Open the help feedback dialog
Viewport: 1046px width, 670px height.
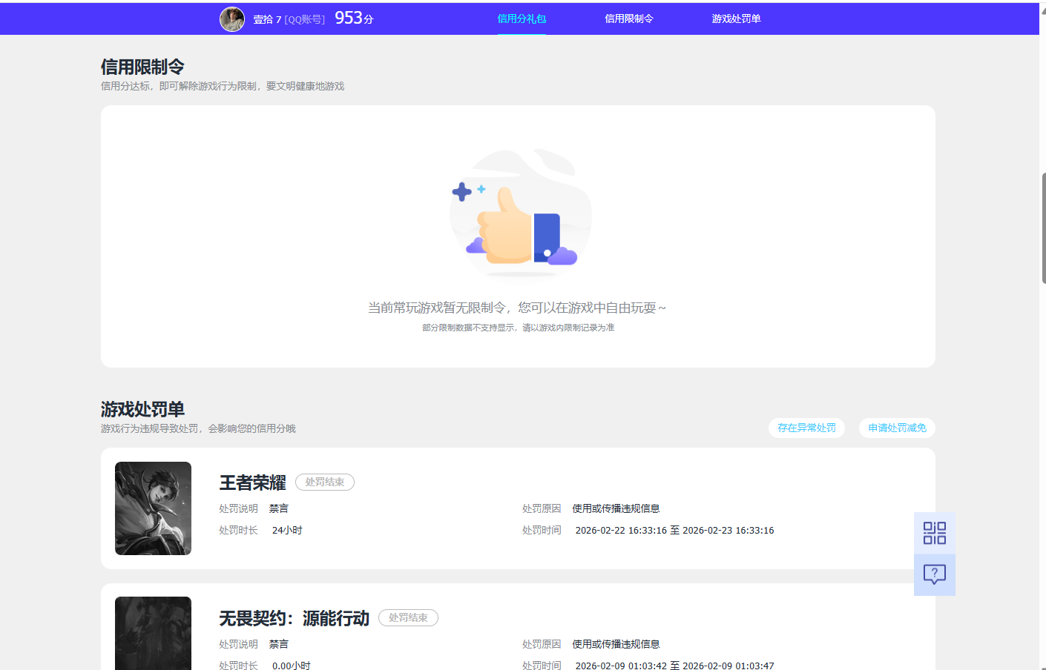(934, 574)
